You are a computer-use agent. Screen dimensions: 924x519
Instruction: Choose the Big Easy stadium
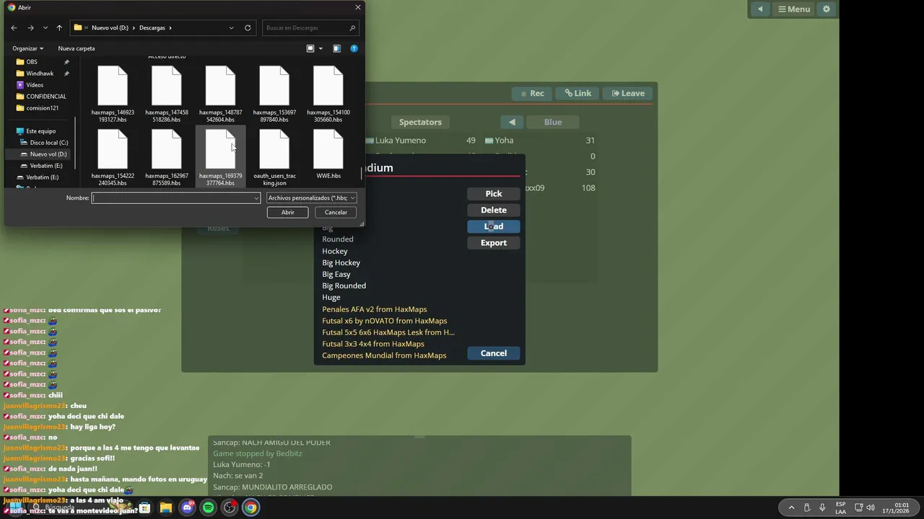pos(336,274)
